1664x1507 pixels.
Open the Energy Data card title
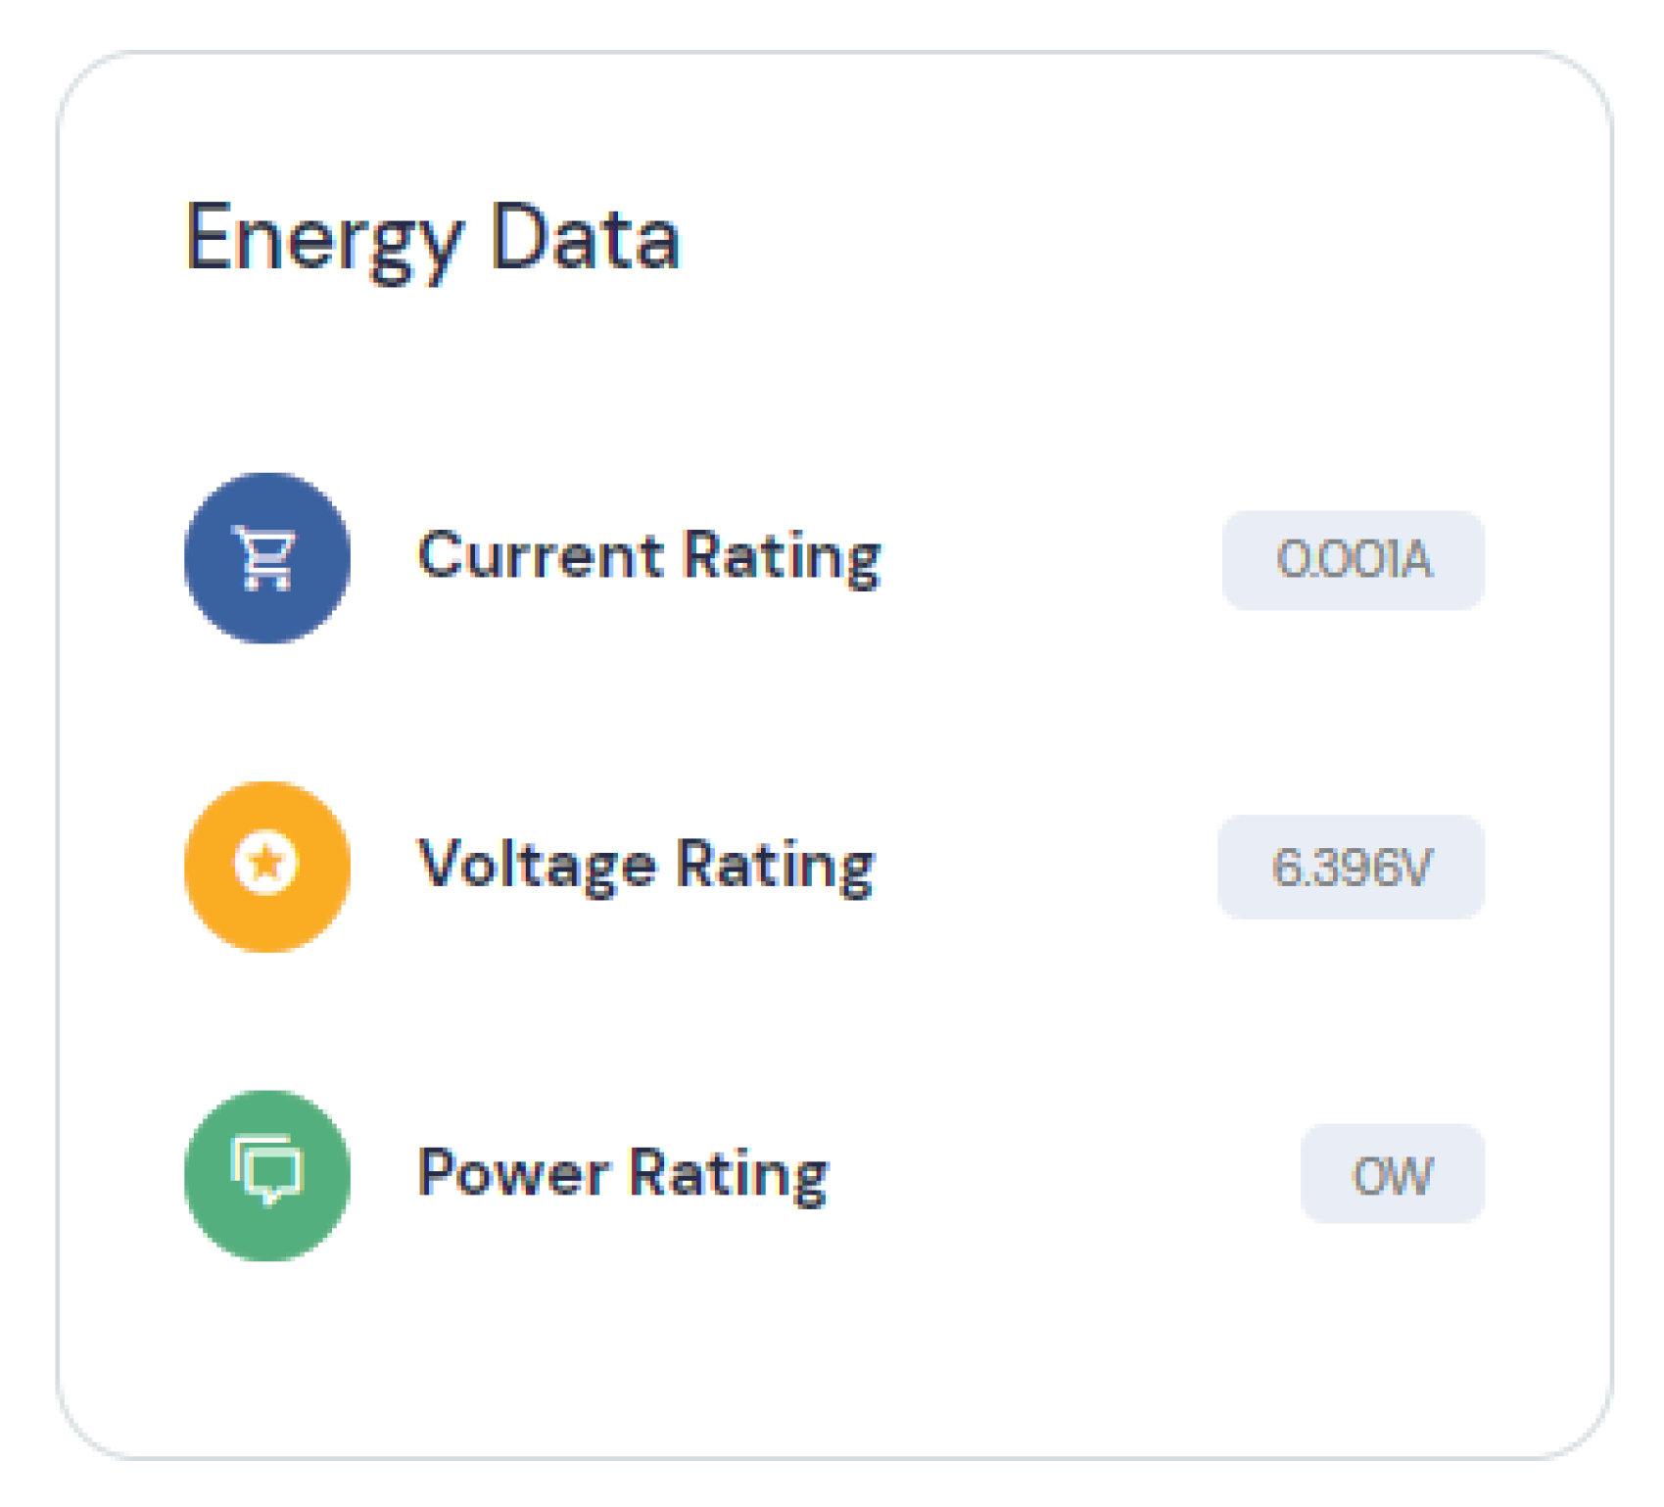pos(432,238)
